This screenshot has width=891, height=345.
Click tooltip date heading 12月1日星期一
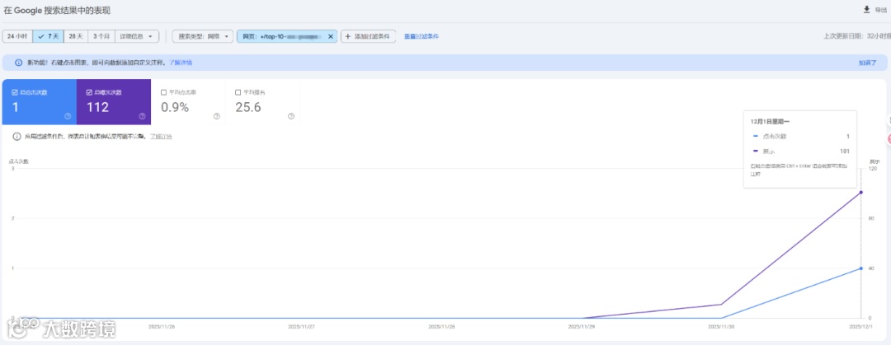pyautogui.click(x=768, y=121)
